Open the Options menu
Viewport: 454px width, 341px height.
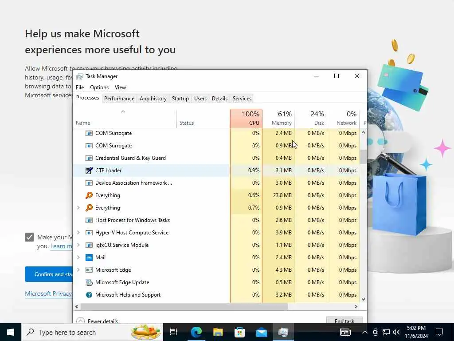pos(99,87)
